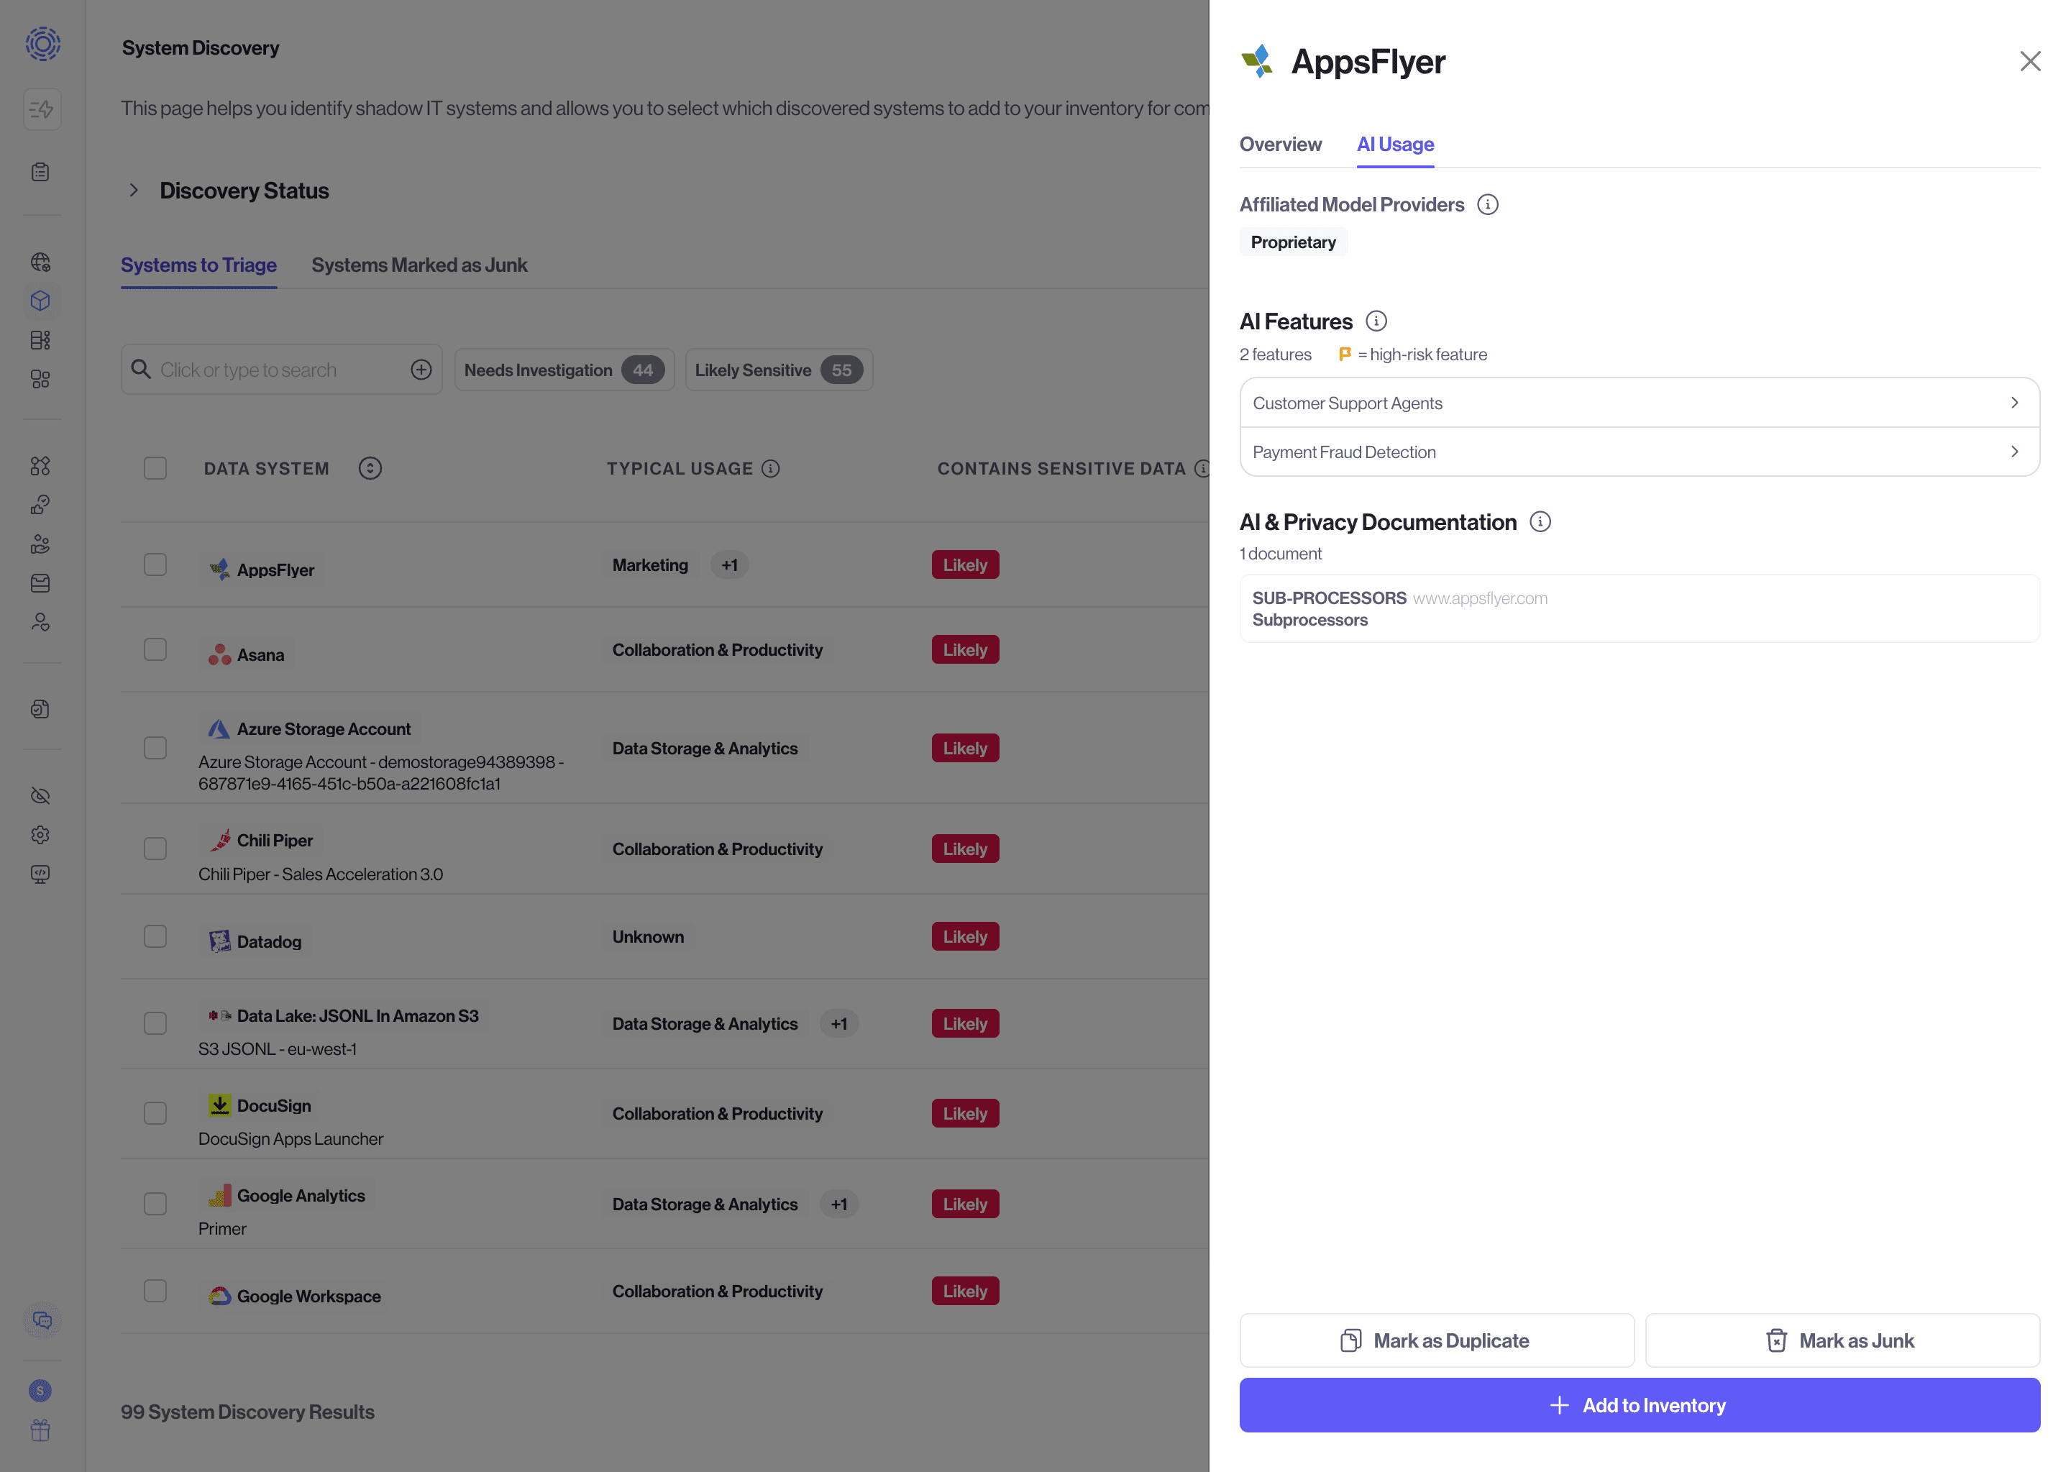Expand the +1 usage badge for Data Lake

coord(838,1024)
